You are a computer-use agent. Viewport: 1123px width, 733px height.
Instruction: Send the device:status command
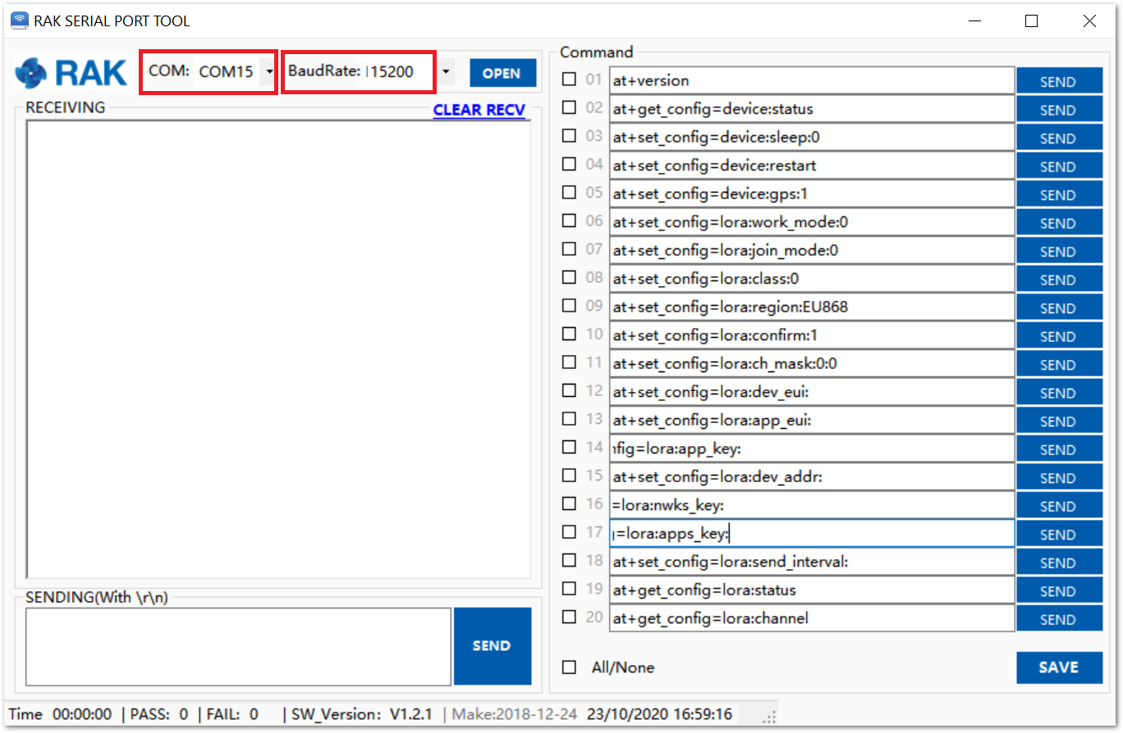click(1059, 110)
